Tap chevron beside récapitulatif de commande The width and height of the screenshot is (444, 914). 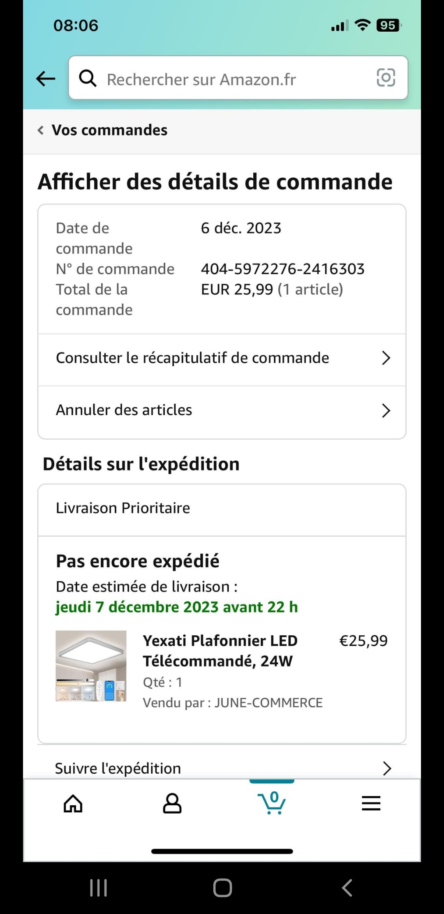click(x=386, y=358)
